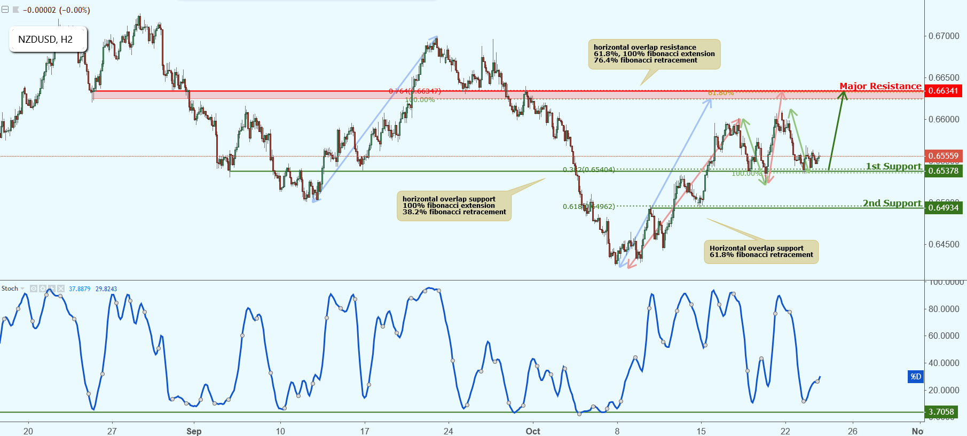
Task: Hide the Stoch indicator with the eye icon
Action: pos(34,289)
